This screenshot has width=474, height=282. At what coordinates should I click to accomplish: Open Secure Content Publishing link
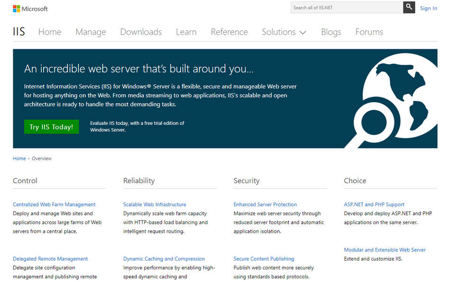pos(264,259)
